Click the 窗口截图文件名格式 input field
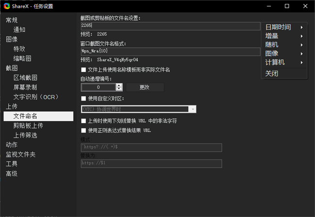Screen dimensions: 315x217 (x=171, y=51)
